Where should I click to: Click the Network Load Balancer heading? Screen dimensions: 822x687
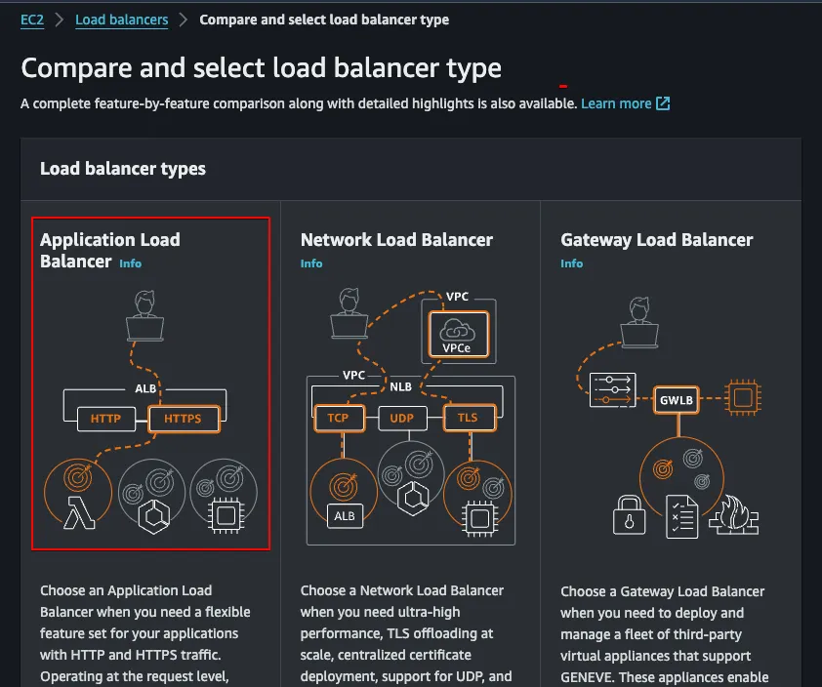396,239
